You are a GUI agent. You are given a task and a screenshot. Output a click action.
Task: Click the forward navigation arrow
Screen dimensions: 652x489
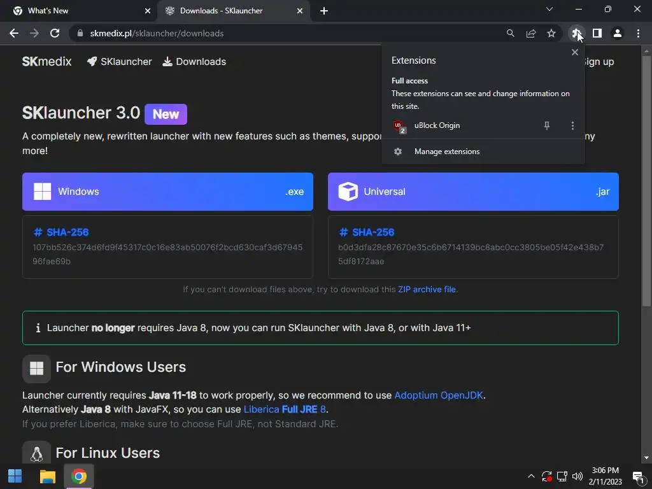coord(34,33)
